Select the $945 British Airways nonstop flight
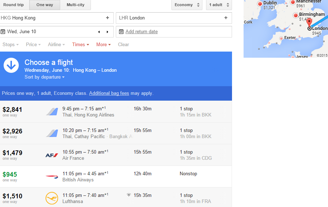This screenshot has height=207, width=328. (116, 177)
